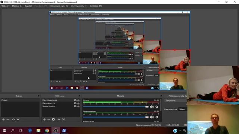
Task: Move the selected source up
Action: (x=59, y=119)
